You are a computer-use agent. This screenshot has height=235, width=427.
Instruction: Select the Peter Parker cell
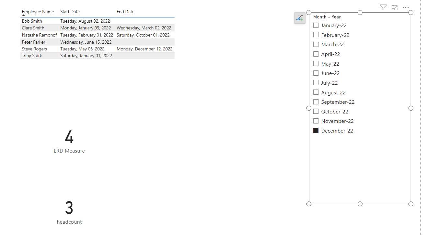34,42
